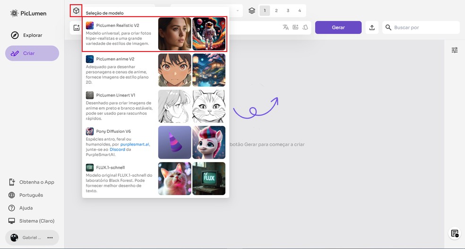Open the purplesmart.ai link
This screenshot has height=249, width=465.
[135, 145]
